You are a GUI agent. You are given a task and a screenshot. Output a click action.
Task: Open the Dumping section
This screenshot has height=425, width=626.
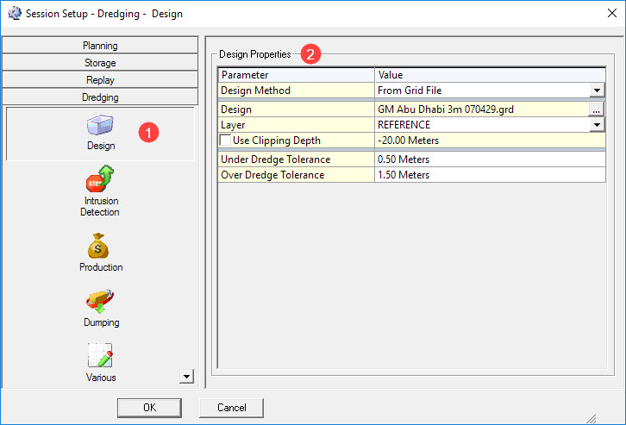[101, 308]
